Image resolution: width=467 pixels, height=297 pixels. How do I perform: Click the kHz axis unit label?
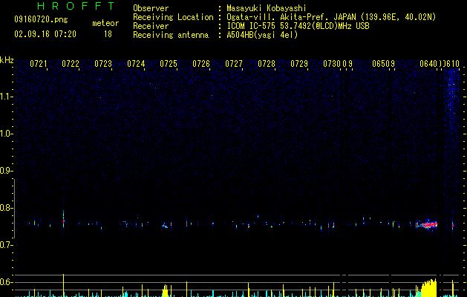[7, 60]
